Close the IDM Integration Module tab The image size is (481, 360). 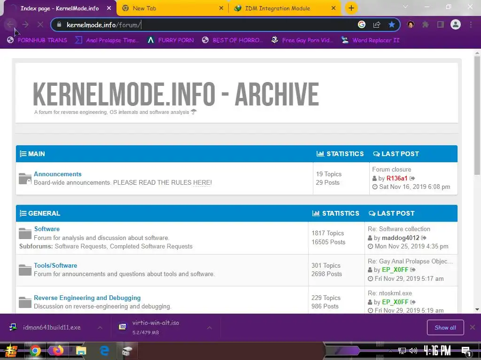coord(334,8)
